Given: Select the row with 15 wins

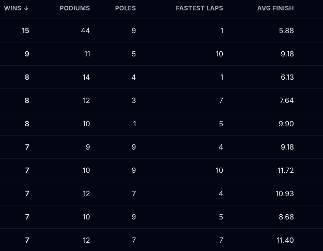Looking at the screenshot, I should 161,31.
